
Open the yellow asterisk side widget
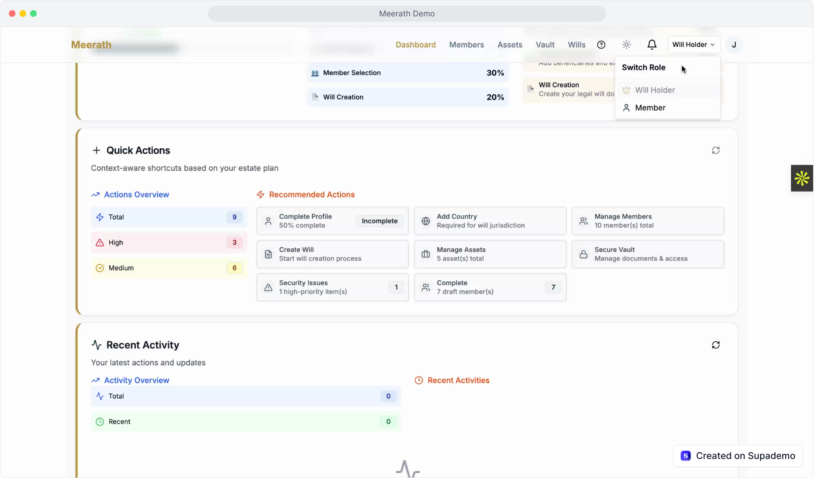tap(802, 178)
